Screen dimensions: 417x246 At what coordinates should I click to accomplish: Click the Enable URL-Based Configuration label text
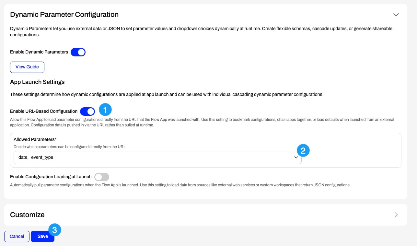coord(44,111)
